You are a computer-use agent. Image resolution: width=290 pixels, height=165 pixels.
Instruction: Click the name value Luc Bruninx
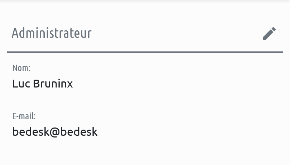tap(43, 84)
